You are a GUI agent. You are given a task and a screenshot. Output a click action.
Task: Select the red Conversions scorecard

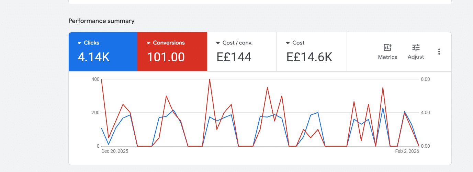[x=172, y=52]
